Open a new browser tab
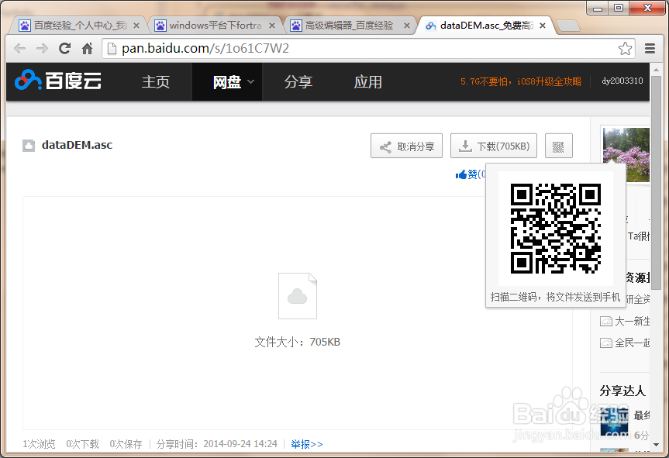Screen dimensions: 669x458 [x=568, y=26]
